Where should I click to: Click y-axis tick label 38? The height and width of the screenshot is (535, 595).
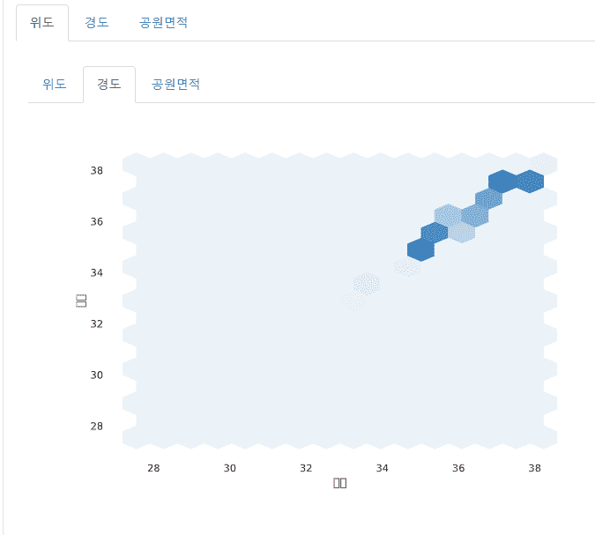pyautogui.click(x=97, y=170)
